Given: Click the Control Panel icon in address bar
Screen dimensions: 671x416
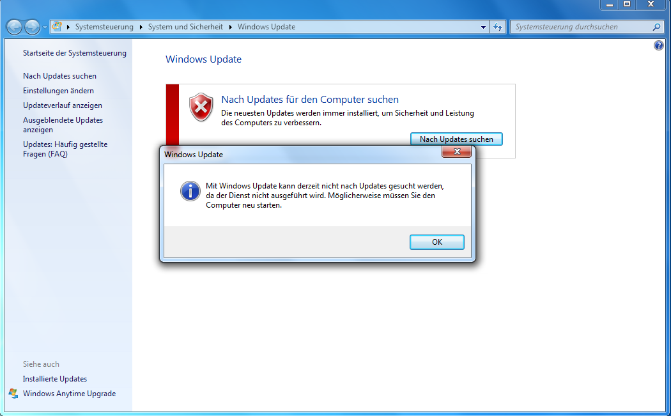Looking at the screenshot, I should tap(57, 27).
